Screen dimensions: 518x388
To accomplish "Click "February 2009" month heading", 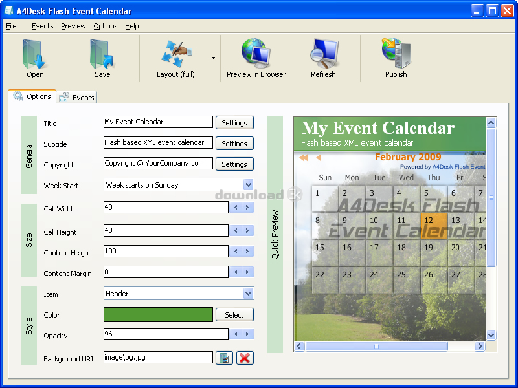I will click(408, 157).
